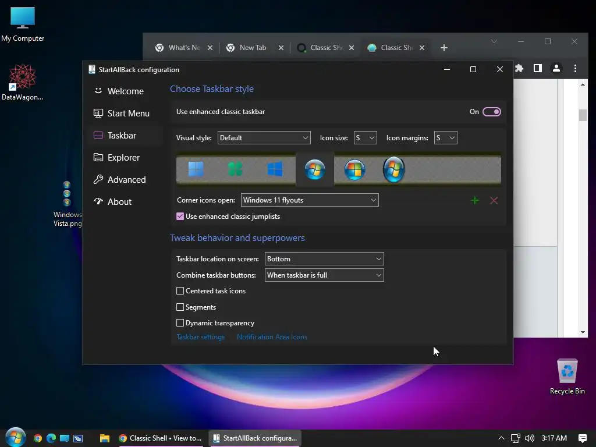
Task: Open a new Chrome tab with plus
Action: [x=444, y=48]
